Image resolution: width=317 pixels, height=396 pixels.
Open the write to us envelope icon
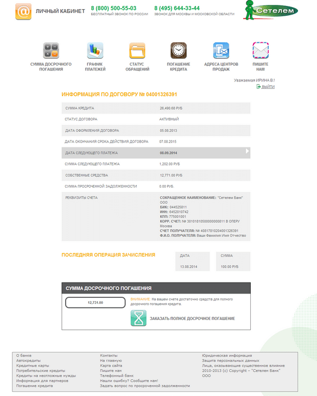coord(261,50)
